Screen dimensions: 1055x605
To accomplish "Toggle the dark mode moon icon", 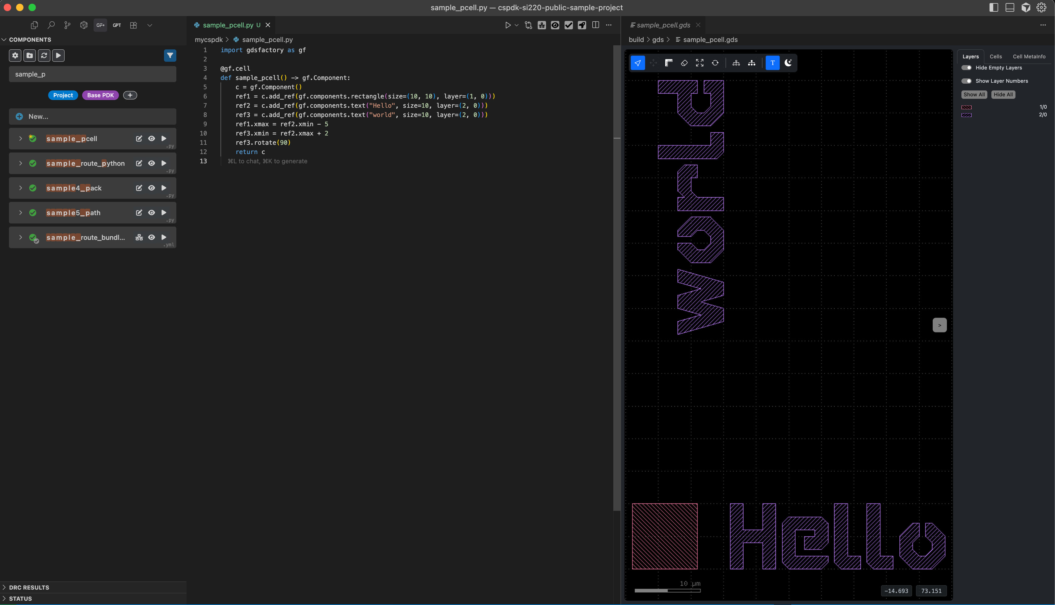I will 788,63.
